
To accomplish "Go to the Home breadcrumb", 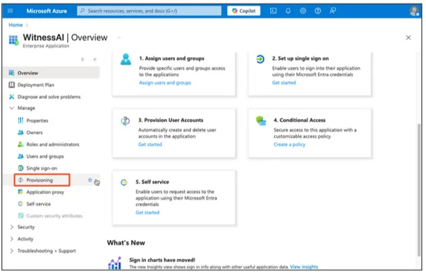I will pos(15,25).
